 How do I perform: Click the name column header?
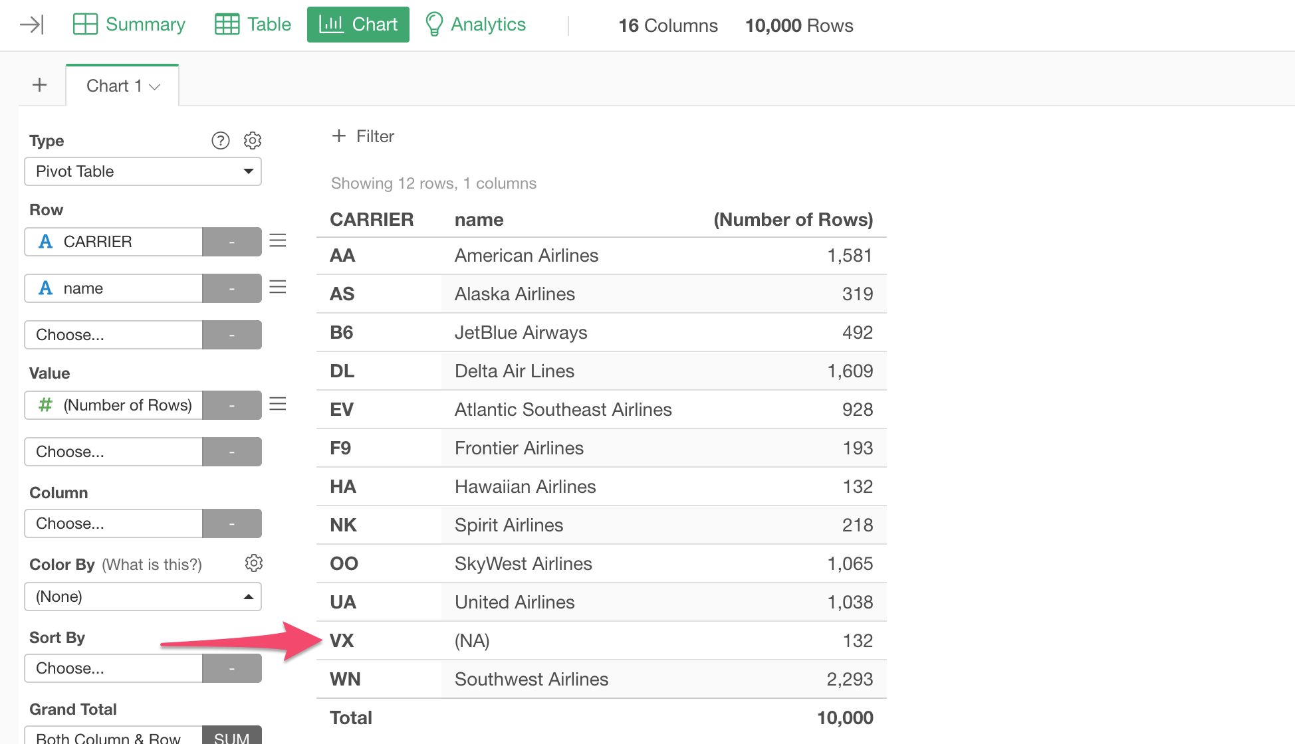(x=479, y=220)
